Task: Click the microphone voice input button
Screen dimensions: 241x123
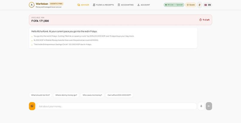Action: point(201,106)
